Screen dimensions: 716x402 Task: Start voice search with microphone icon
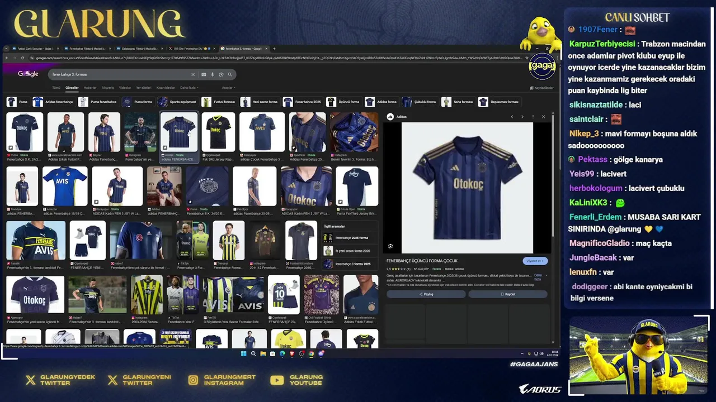click(x=213, y=74)
